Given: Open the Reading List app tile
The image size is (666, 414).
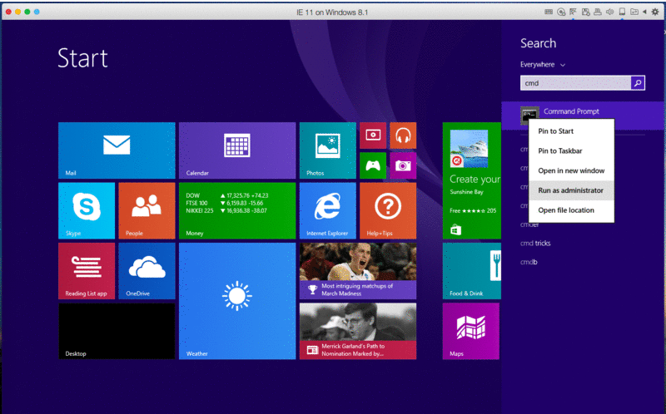Looking at the screenshot, I should click(87, 271).
